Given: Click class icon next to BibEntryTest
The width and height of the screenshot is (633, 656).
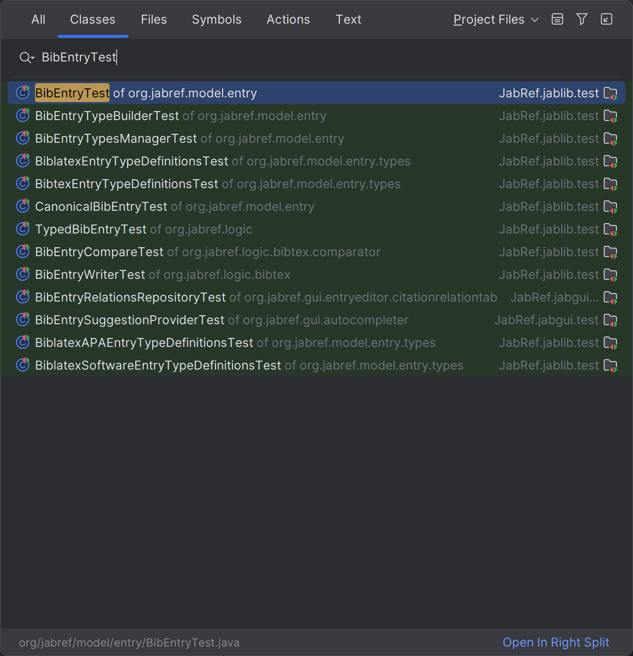Looking at the screenshot, I should pos(23,93).
